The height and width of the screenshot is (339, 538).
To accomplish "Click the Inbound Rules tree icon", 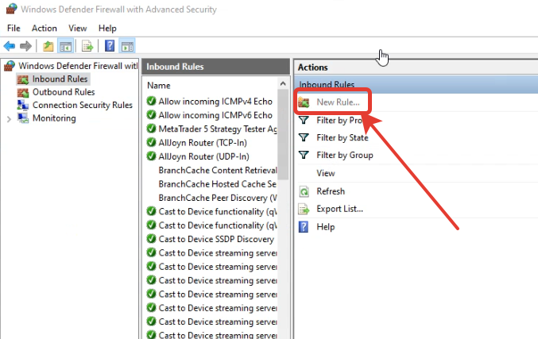I will click(x=23, y=79).
